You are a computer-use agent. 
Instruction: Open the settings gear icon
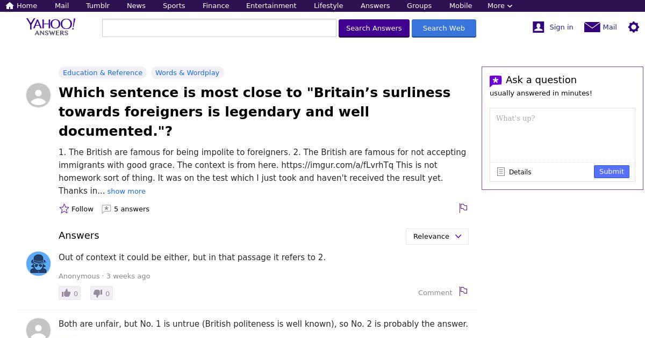point(634,27)
